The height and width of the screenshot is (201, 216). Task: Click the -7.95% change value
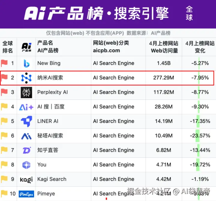click(200, 78)
